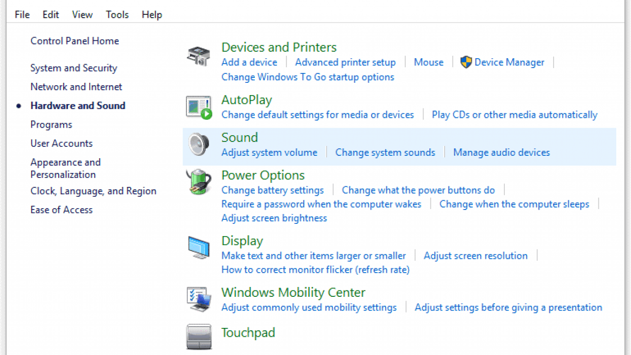The image size is (631, 355).
Task: Click Adjust system volume link
Action: point(269,152)
